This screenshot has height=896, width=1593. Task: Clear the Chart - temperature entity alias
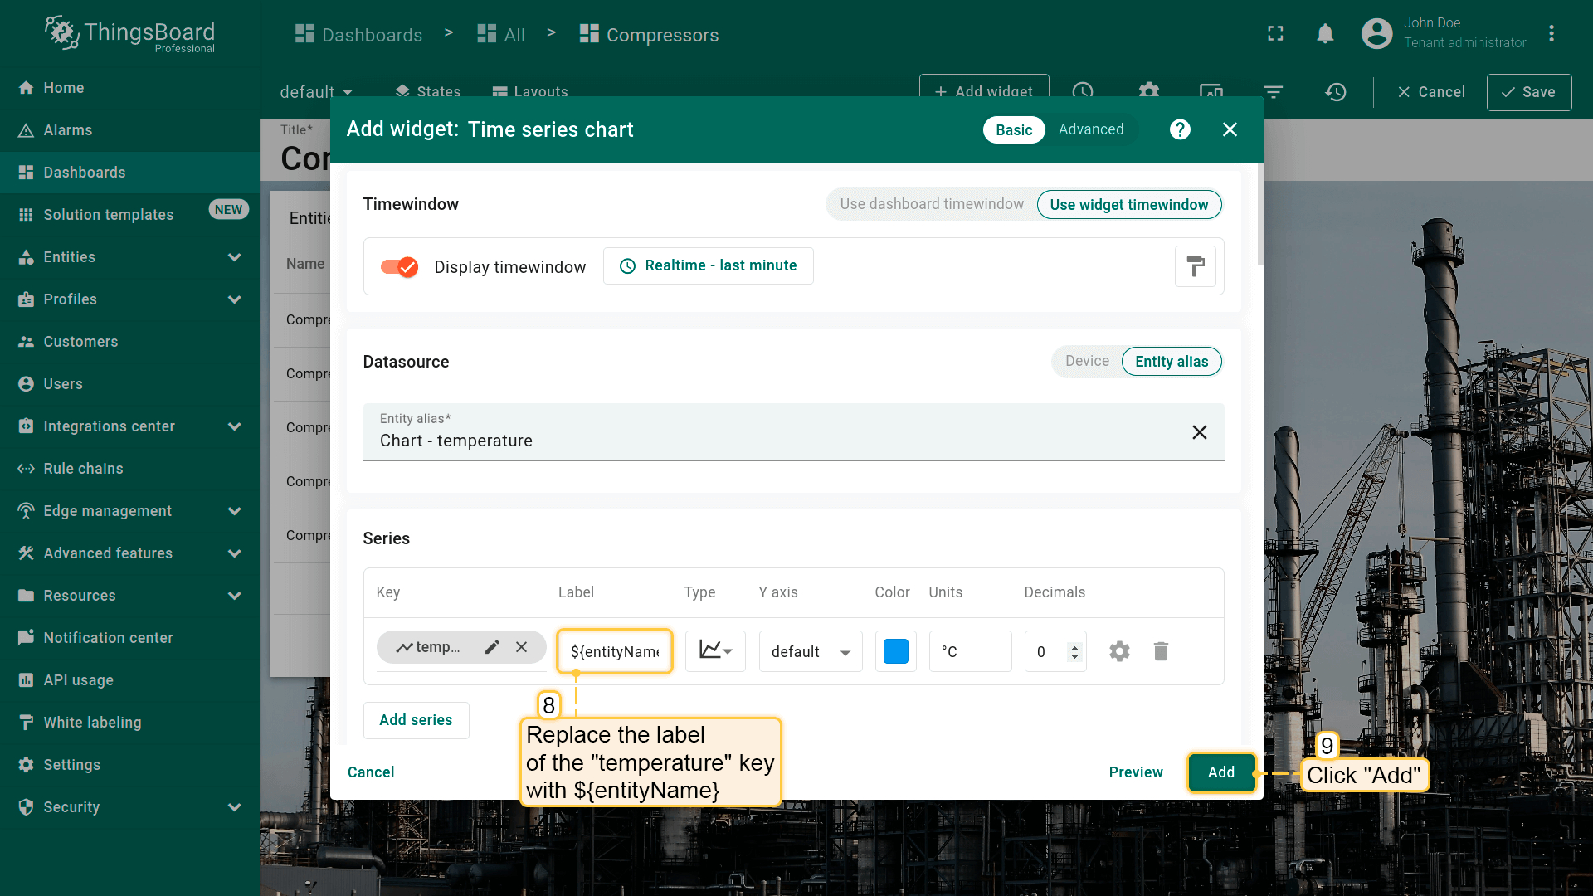point(1199,432)
